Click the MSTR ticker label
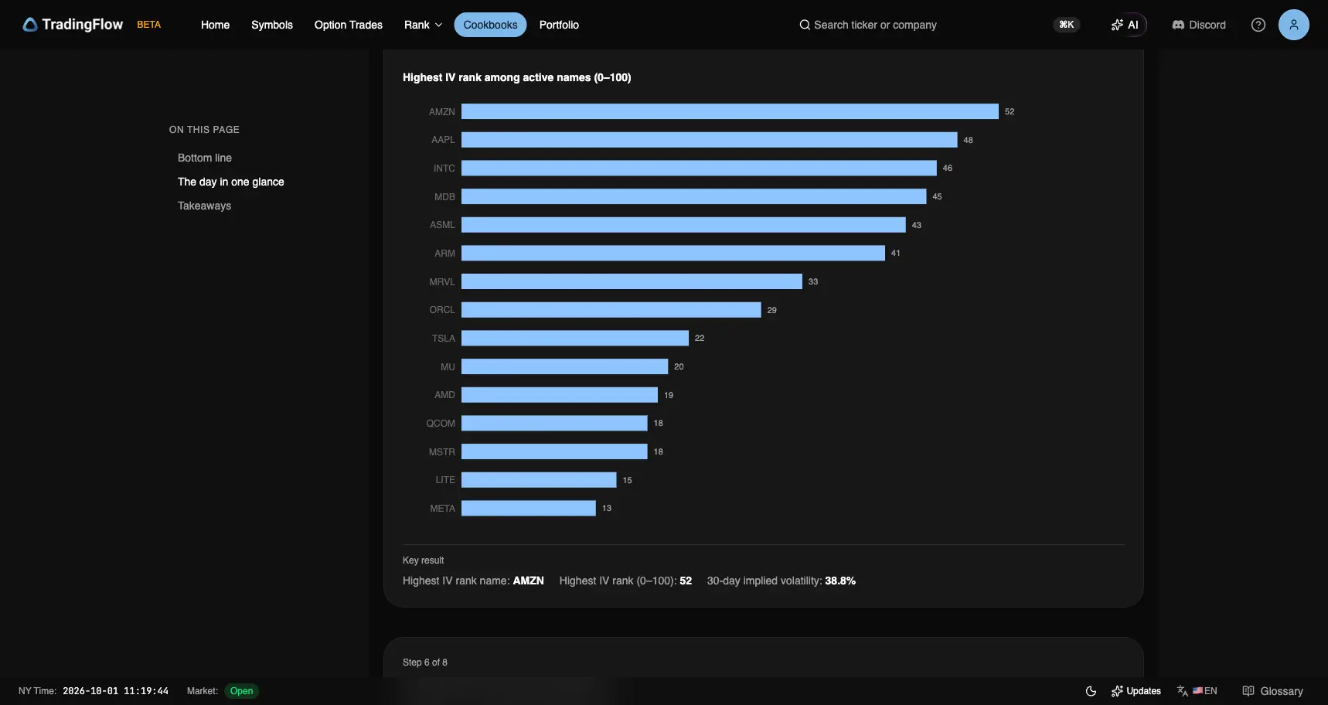Viewport: 1328px width, 705px height. pos(442,452)
